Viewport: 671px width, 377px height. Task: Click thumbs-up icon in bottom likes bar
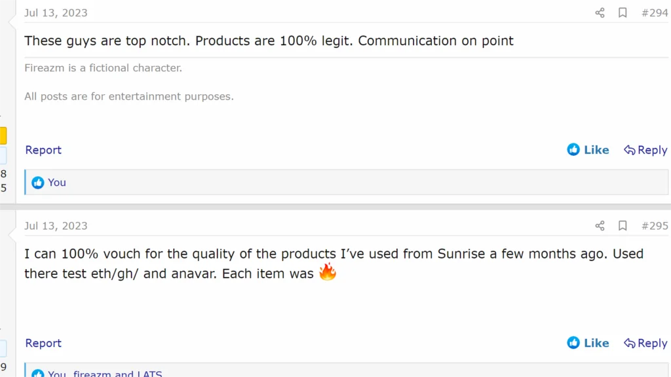pos(38,374)
